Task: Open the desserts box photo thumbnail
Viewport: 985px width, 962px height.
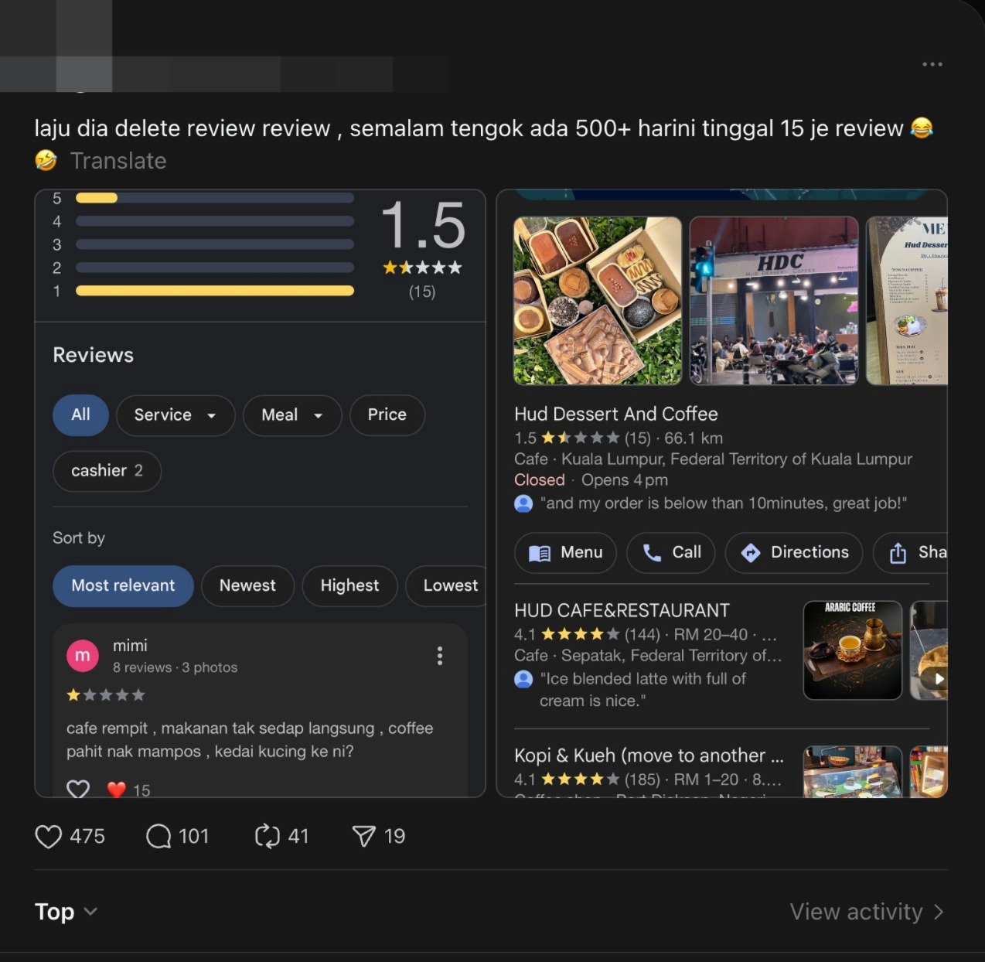Action: (598, 300)
